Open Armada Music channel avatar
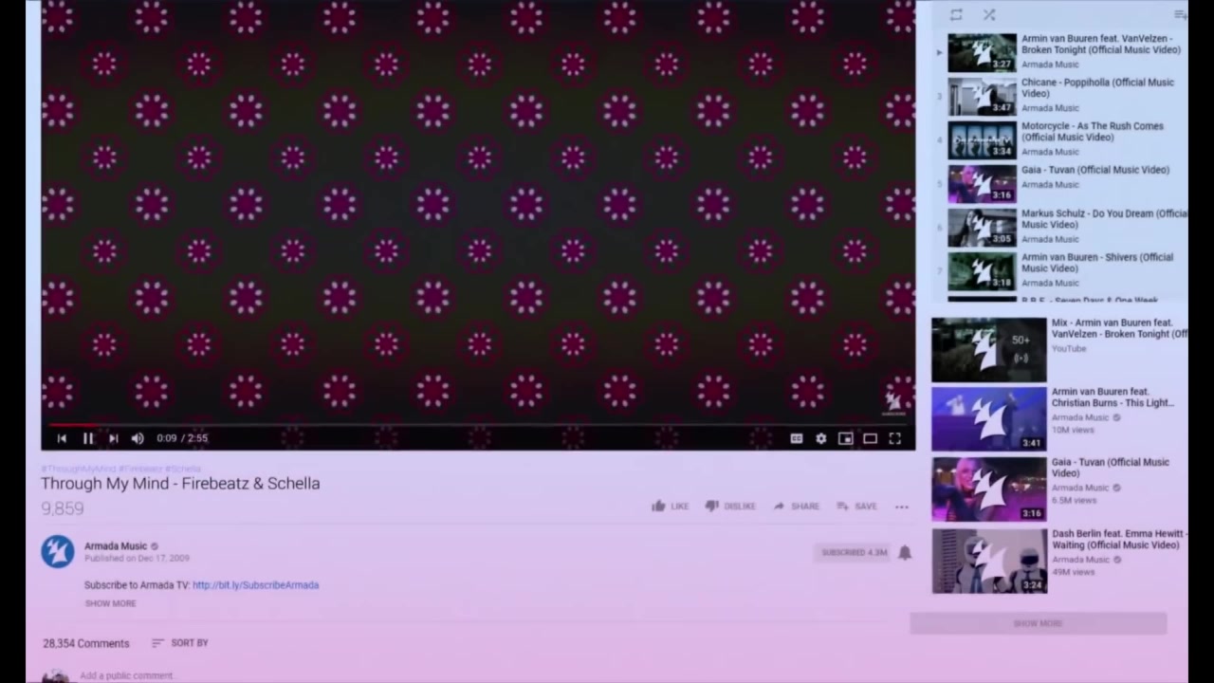 pyautogui.click(x=58, y=551)
